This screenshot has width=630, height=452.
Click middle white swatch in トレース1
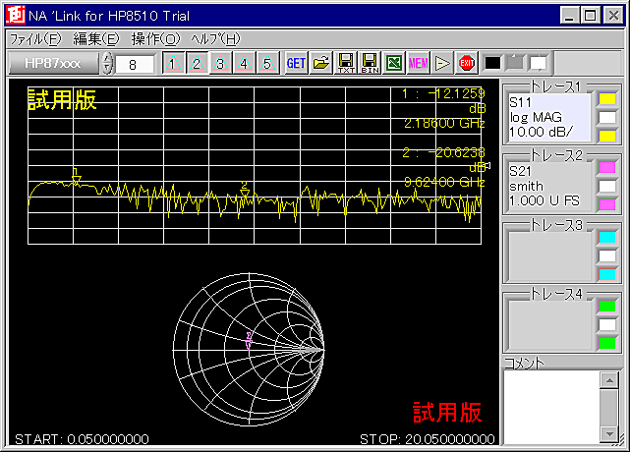(607, 117)
